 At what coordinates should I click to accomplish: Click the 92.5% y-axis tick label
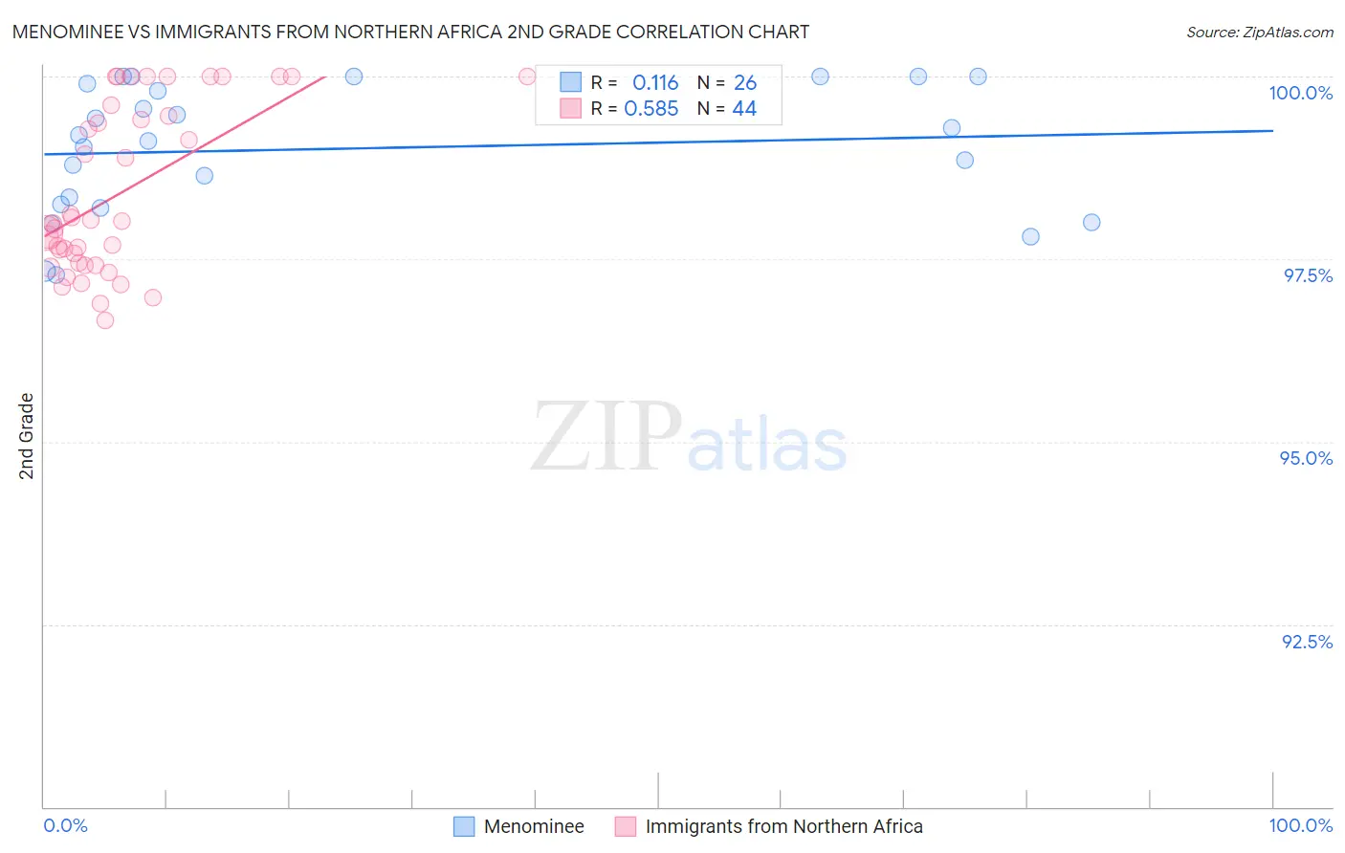(1307, 642)
